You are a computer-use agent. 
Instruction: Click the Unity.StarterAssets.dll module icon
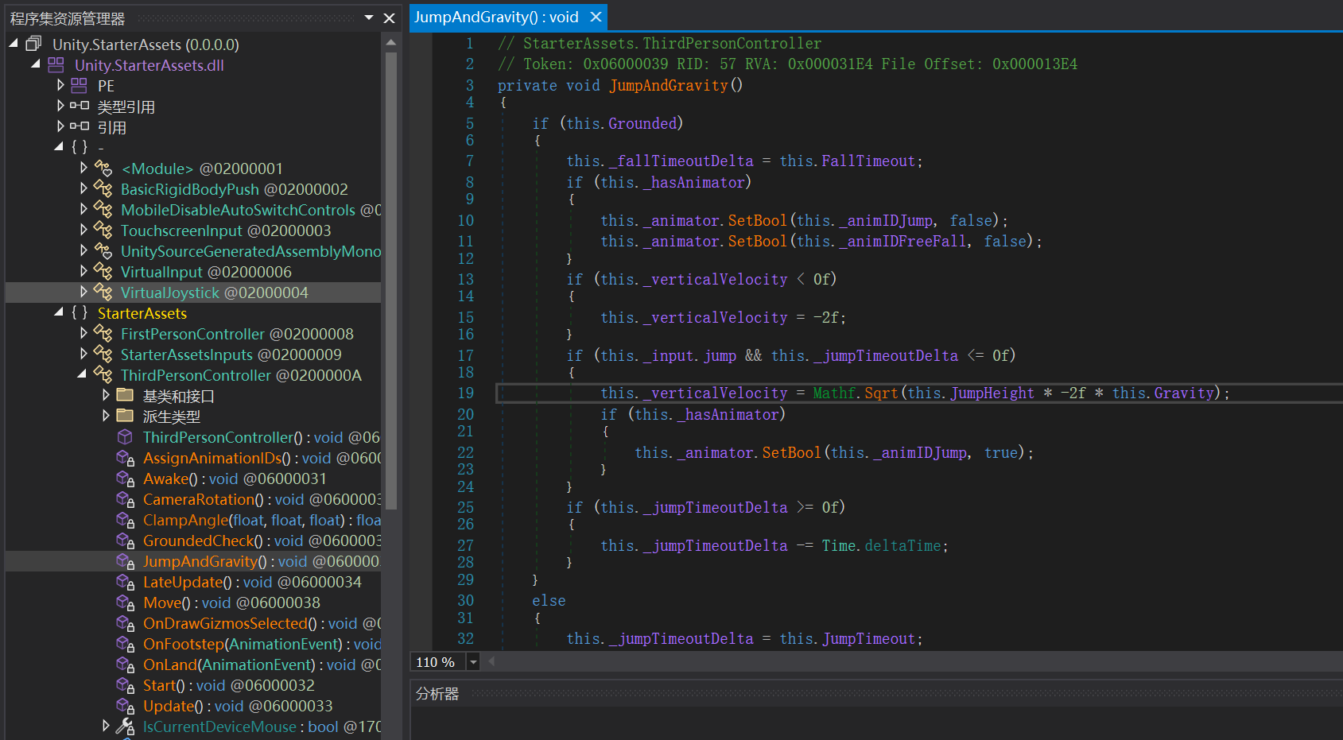(56, 65)
